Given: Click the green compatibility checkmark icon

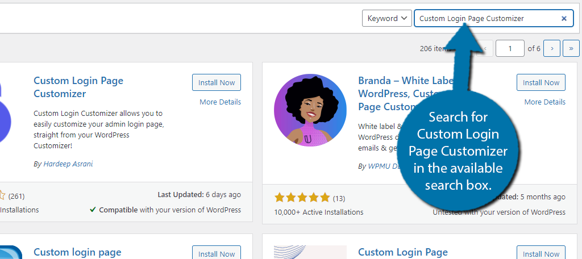Looking at the screenshot, I should pyautogui.click(x=93, y=210).
